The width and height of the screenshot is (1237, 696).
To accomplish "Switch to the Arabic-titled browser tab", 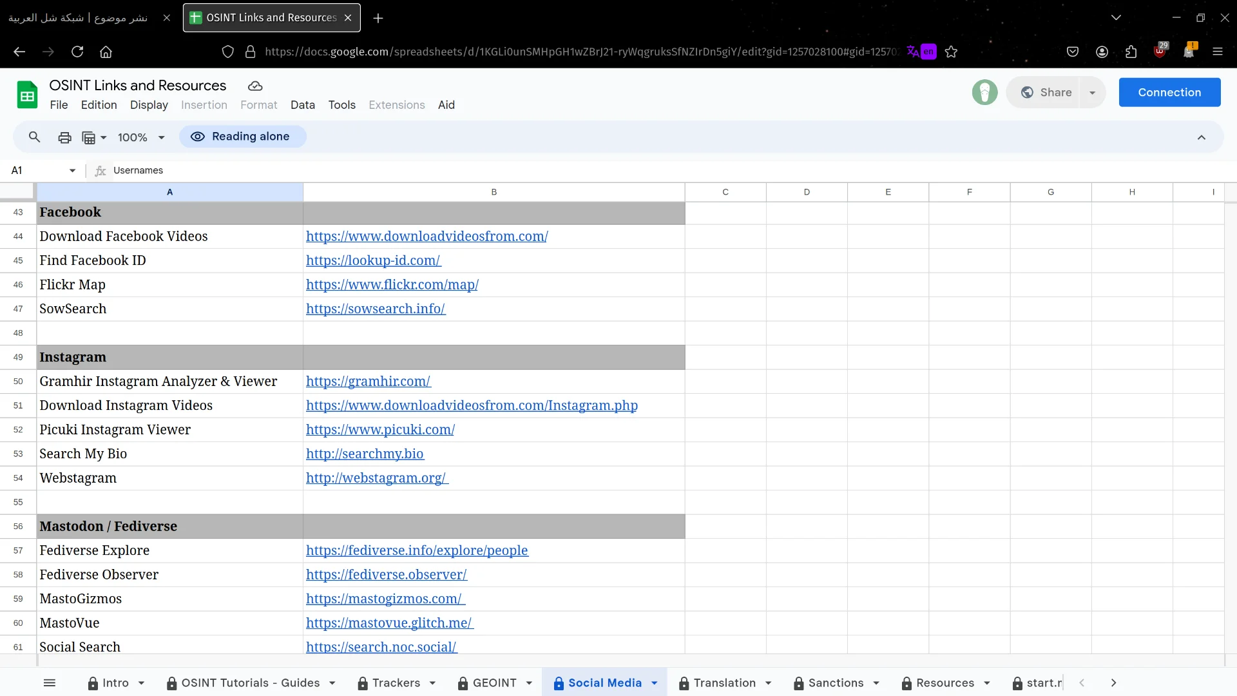I will click(x=78, y=18).
